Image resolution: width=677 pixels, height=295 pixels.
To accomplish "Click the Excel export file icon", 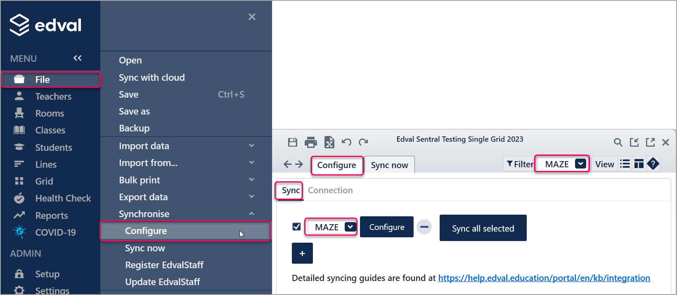I will [329, 143].
